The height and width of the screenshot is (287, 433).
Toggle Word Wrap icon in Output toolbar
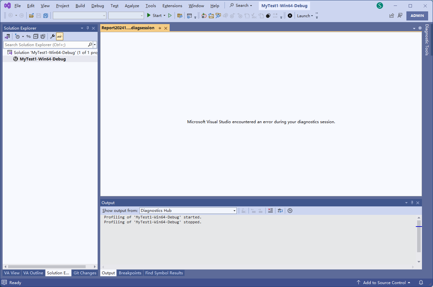pos(280,211)
